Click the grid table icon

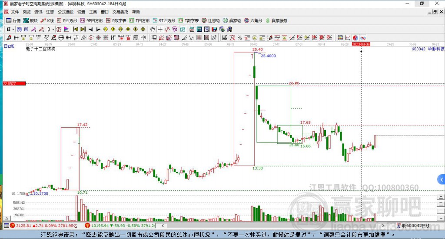point(340,37)
